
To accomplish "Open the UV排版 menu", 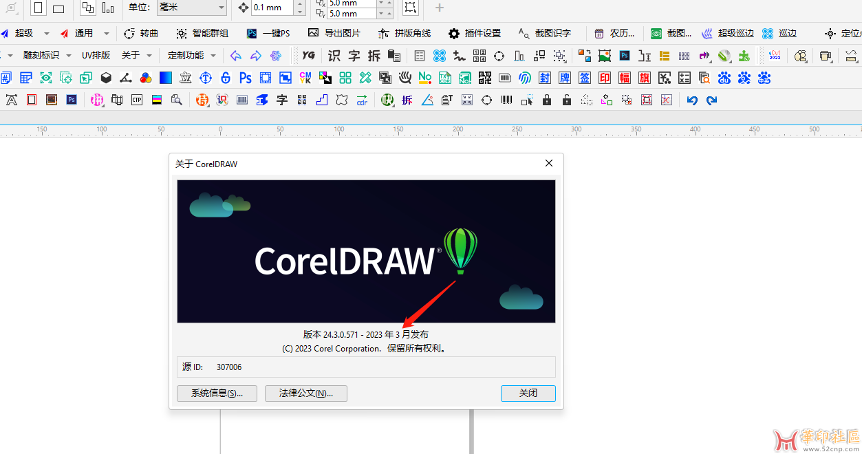I will point(96,56).
